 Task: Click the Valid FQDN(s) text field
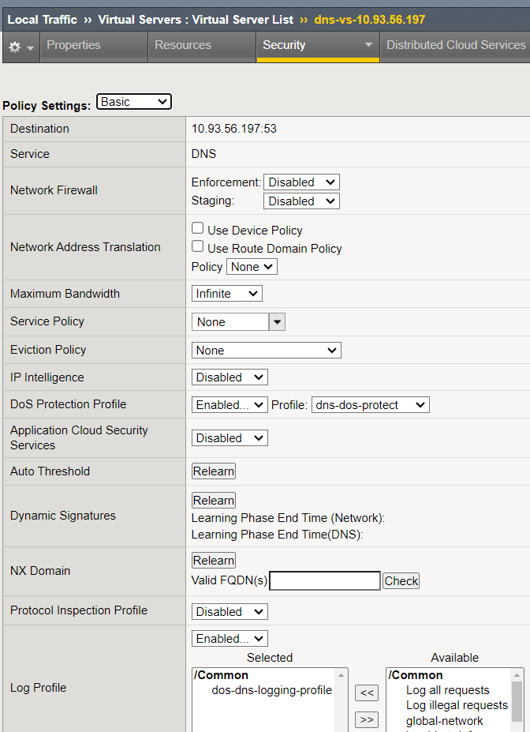point(325,581)
